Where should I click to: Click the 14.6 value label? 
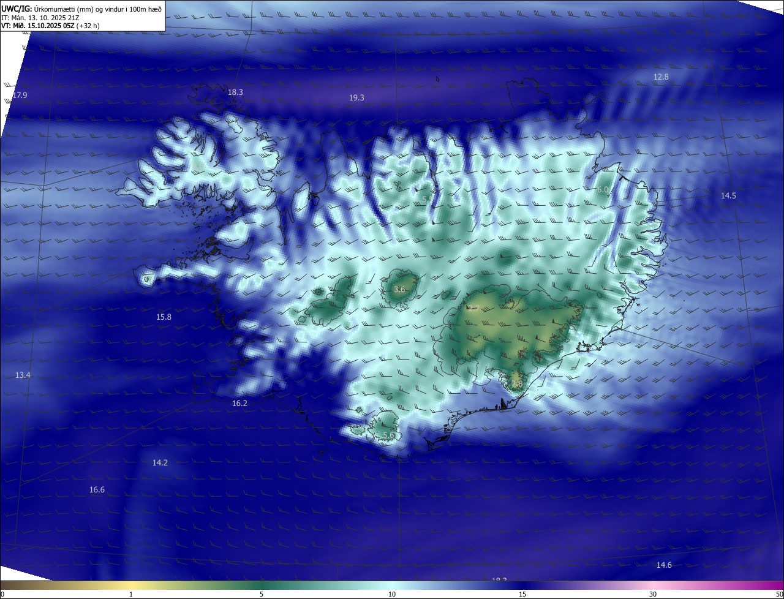pyautogui.click(x=664, y=565)
